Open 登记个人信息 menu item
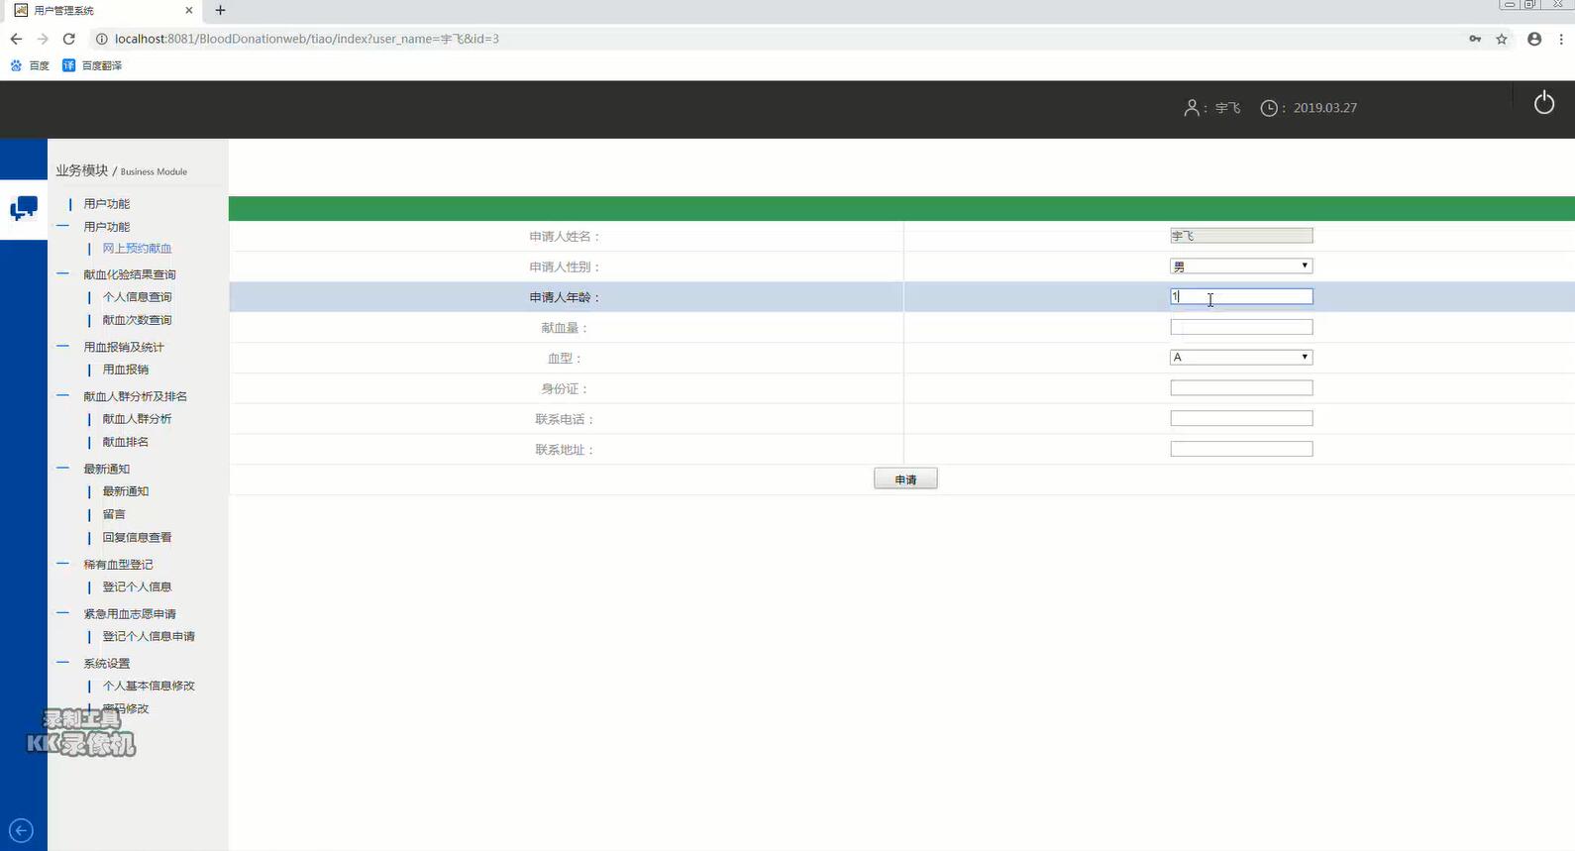Screen dimensions: 1575x851 [x=137, y=586]
